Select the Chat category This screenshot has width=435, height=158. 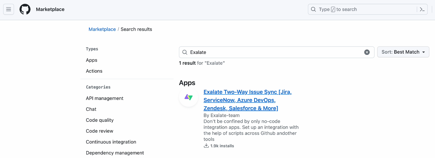[x=91, y=109]
